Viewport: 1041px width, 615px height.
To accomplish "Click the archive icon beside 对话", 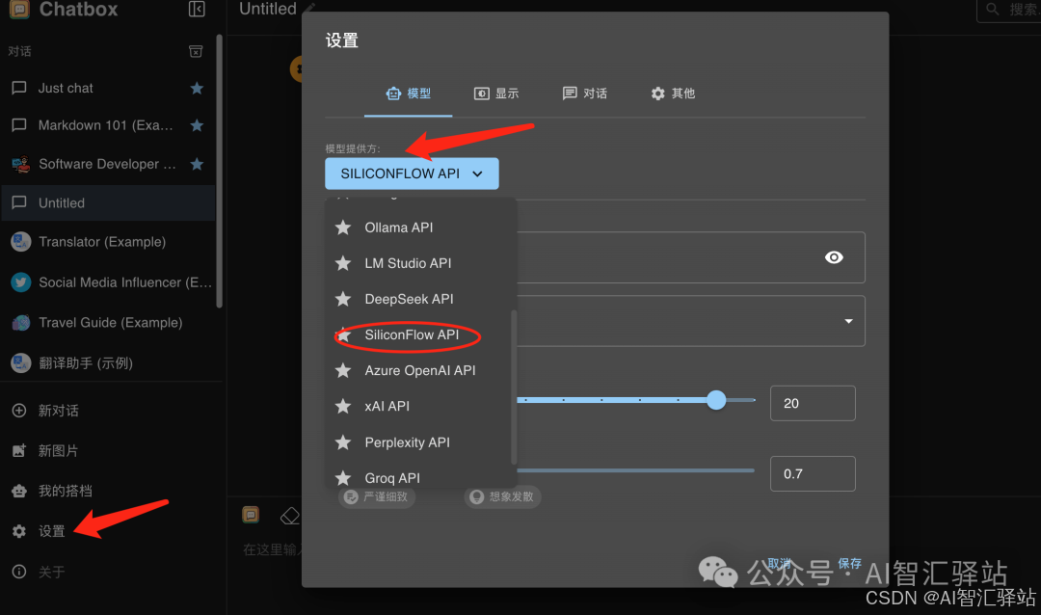I will pos(196,51).
